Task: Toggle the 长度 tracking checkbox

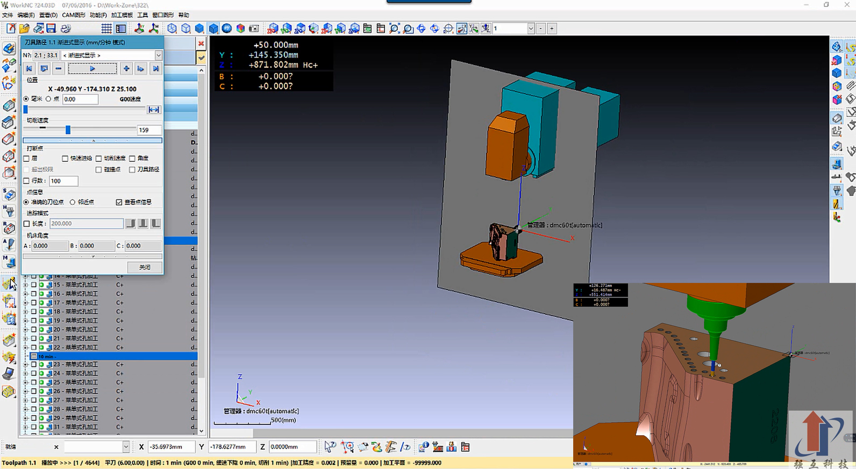Action: 26,224
